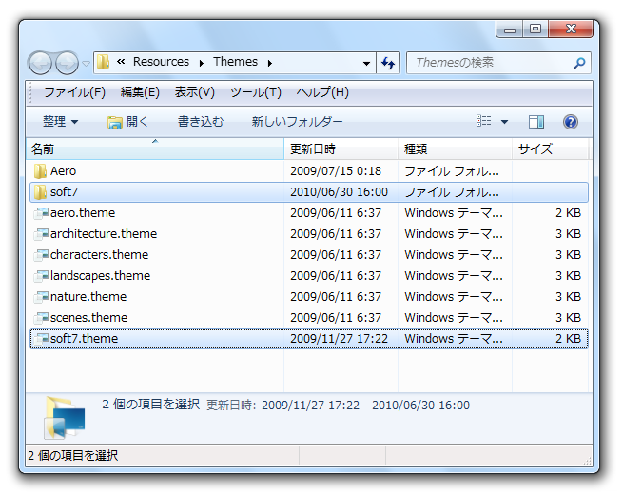This screenshot has height=495, width=623.
Task: Close the Explorer window
Action: 571,30
